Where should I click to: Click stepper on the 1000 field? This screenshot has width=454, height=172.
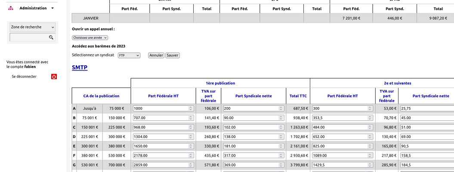click(x=191, y=108)
